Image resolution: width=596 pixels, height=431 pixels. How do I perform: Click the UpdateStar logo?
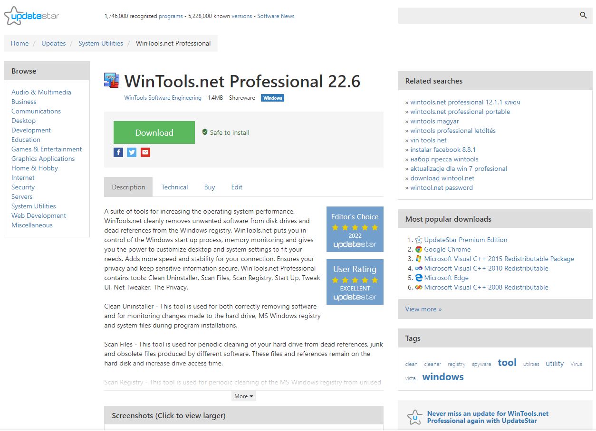[x=31, y=16]
